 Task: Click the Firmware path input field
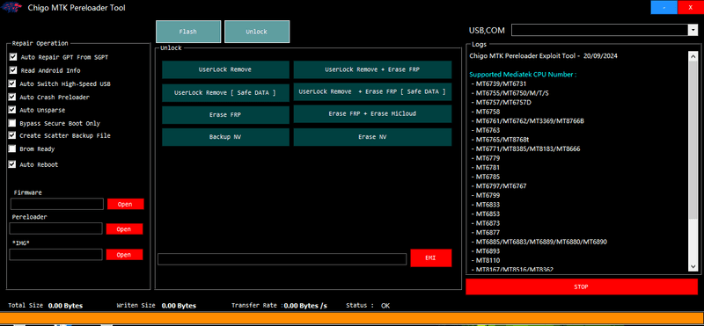(x=57, y=204)
